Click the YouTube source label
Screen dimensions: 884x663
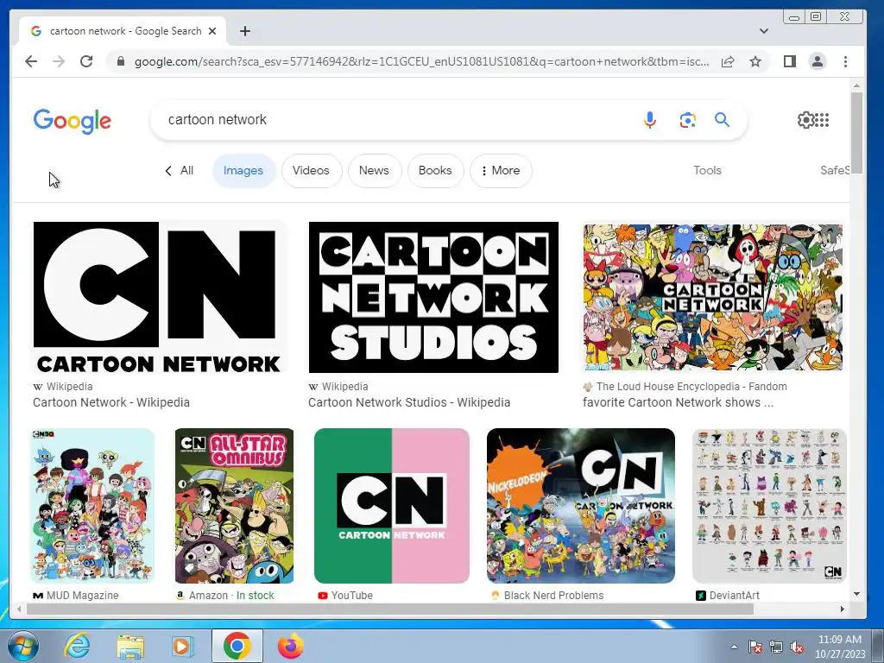(352, 596)
